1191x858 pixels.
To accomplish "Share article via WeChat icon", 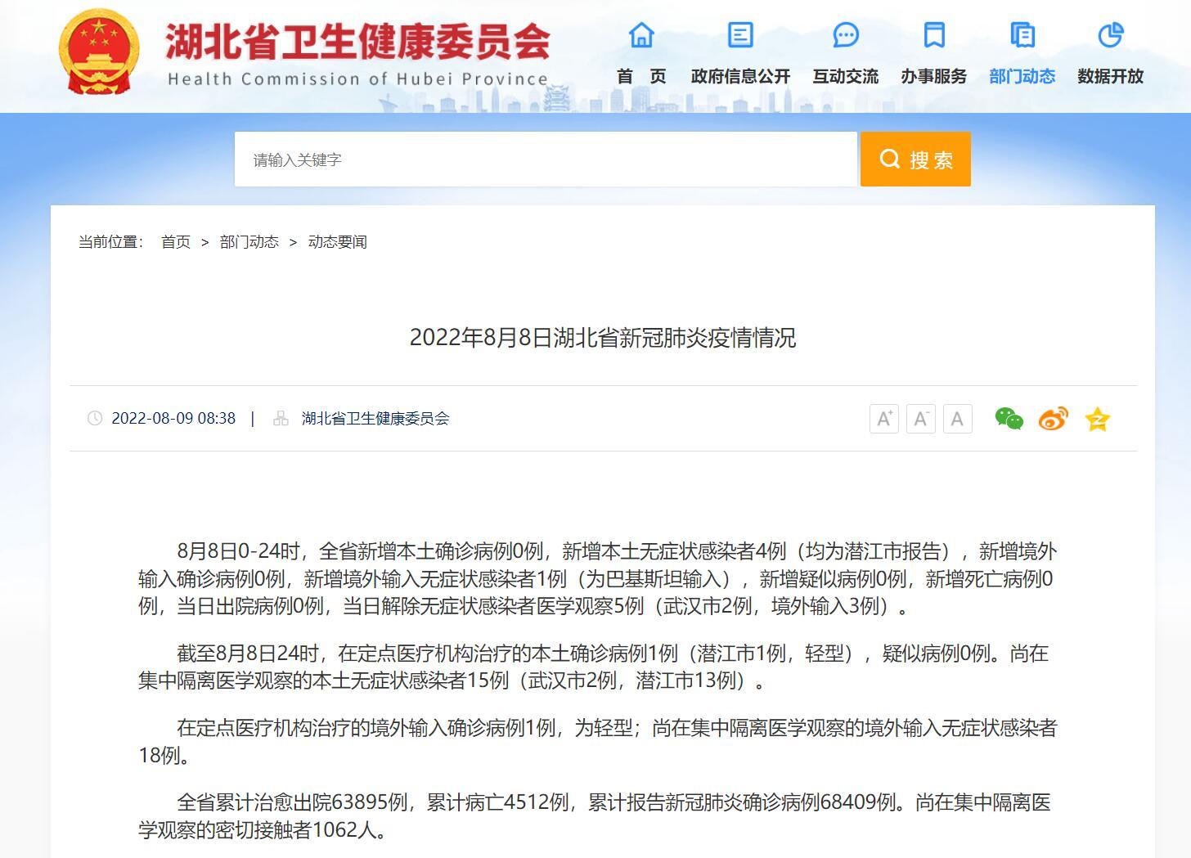I will 1009,419.
